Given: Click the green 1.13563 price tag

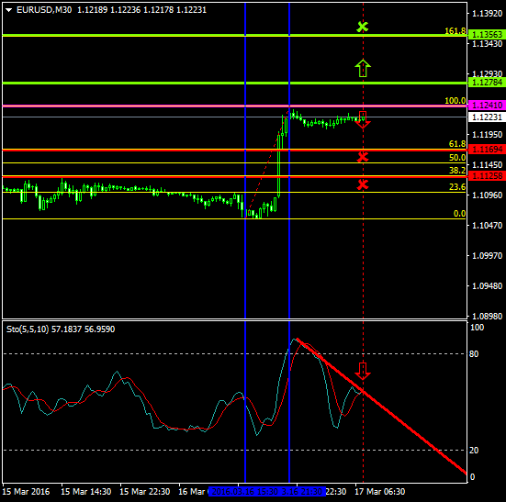Looking at the screenshot, I should pos(487,34).
